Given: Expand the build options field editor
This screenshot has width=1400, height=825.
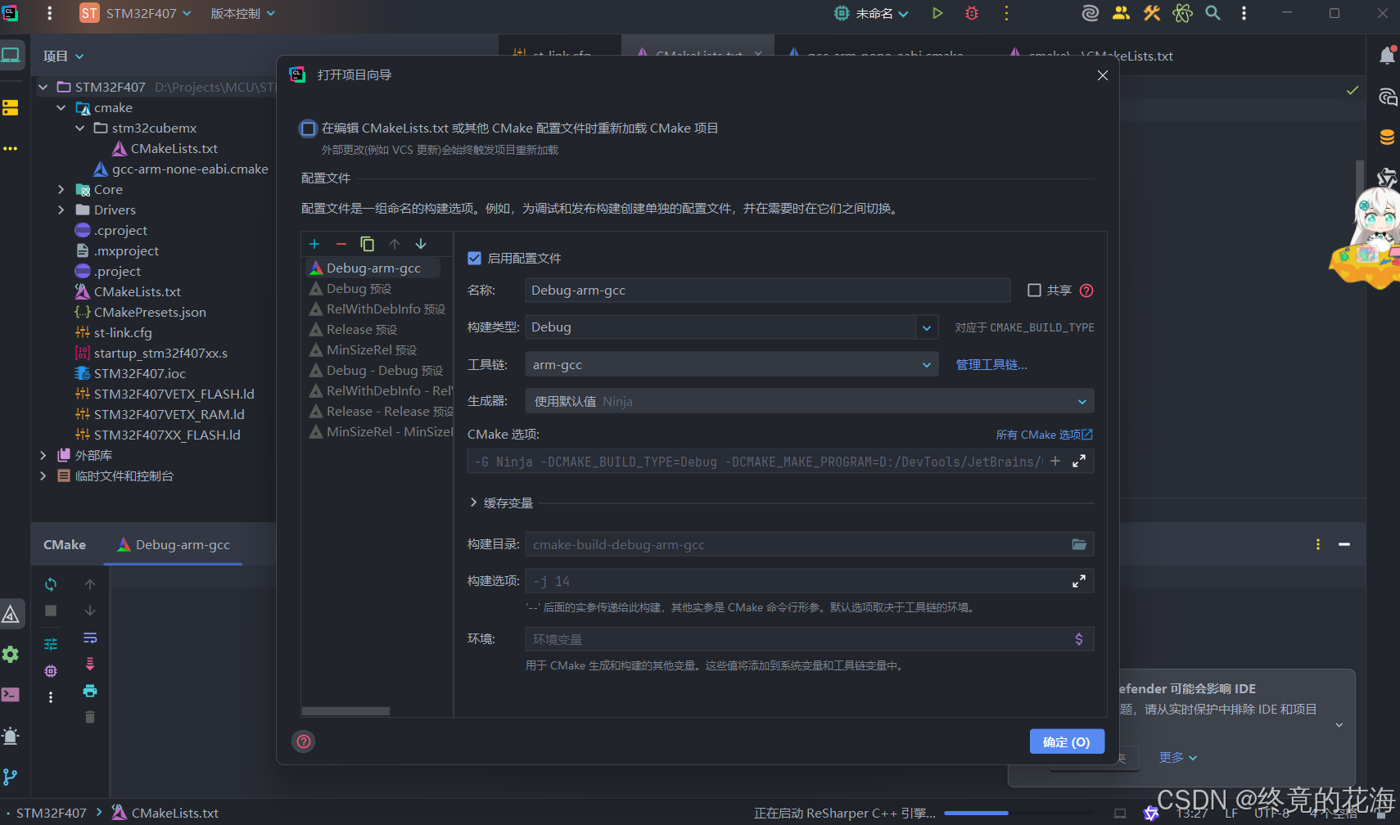Looking at the screenshot, I should coord(1079,581).
